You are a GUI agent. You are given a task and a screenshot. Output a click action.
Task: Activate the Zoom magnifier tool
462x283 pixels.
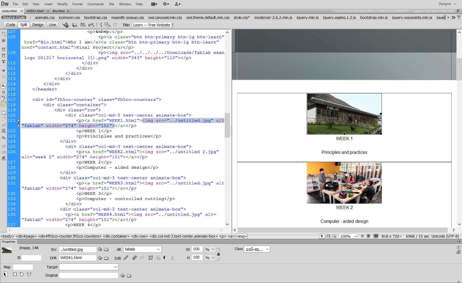[334, 236]
